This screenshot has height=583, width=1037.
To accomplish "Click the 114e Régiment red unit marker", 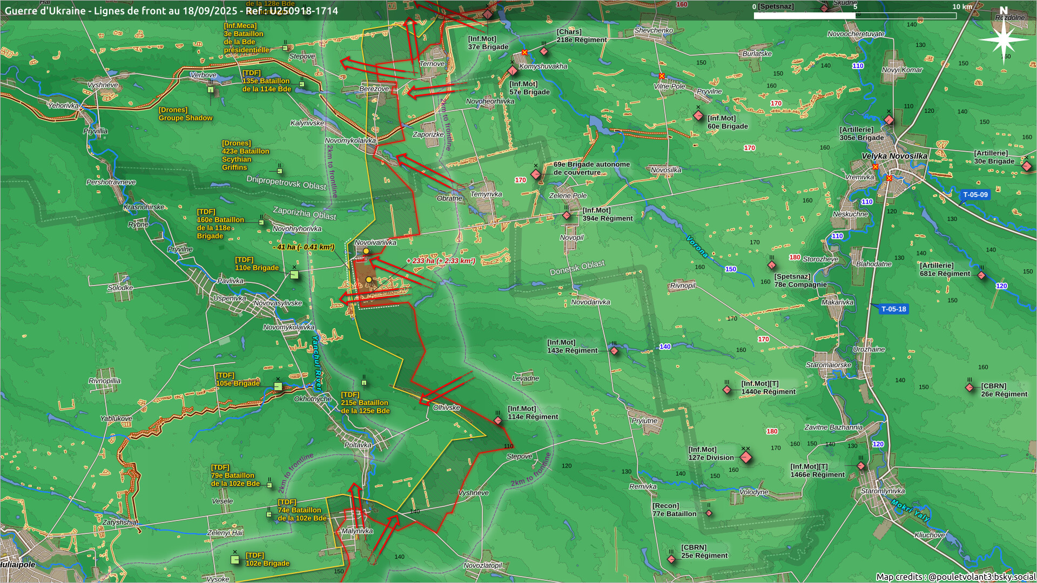I will [498, 421].
